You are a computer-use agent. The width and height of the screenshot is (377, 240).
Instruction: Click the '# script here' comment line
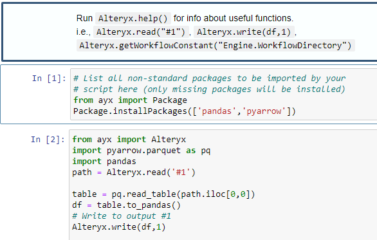tap(209, 89)
